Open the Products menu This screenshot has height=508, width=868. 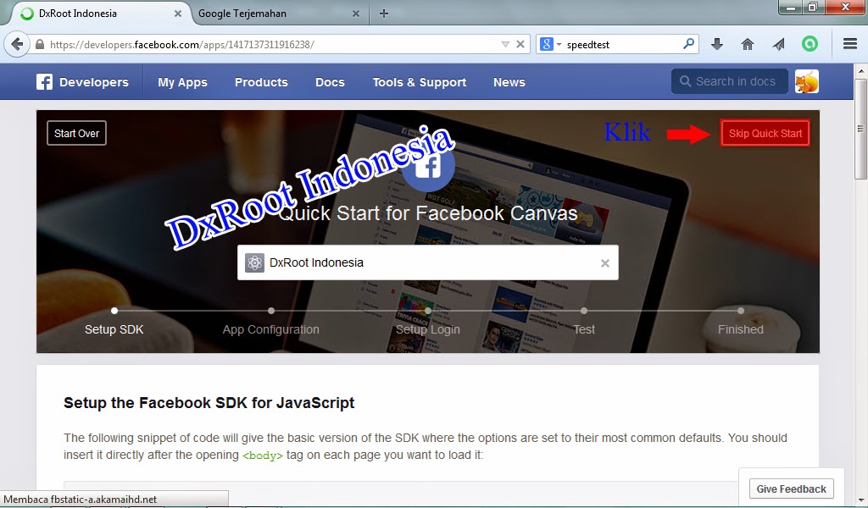[x=261, y=82]
